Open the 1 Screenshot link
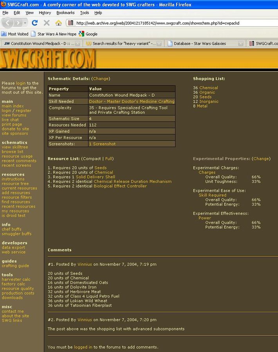This screenshot has height=352, width=278. coord(102,144)
